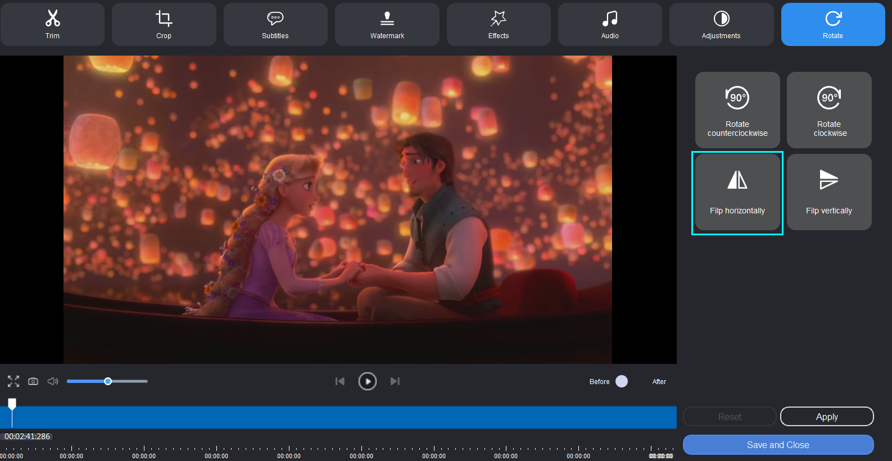Image resolution: width=892 pixels, height=461 pixels.
Task: Click the Before label
Action: pos(599,382)
